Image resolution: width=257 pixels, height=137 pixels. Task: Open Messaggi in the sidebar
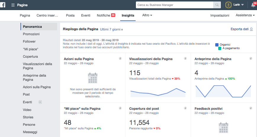pyautogui.click(x=30, y=132)
